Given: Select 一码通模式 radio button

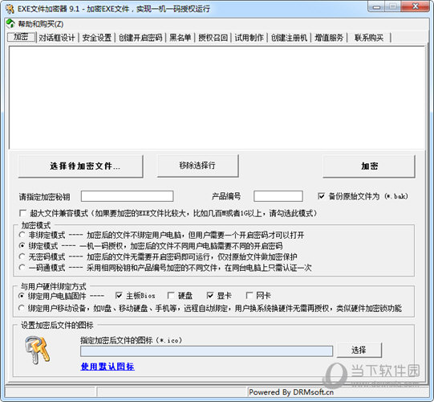Looking at the screenshot, I should coord(22,268).
